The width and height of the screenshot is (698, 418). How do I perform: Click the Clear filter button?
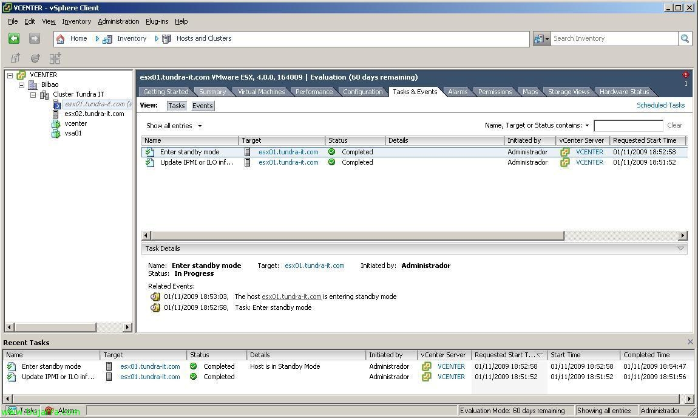(x=674, y=126)
